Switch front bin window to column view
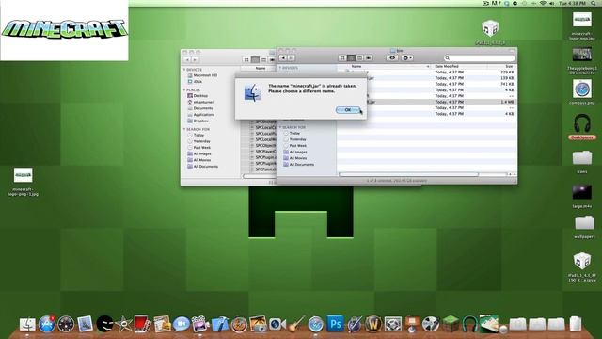 click(x=359, y=58)
